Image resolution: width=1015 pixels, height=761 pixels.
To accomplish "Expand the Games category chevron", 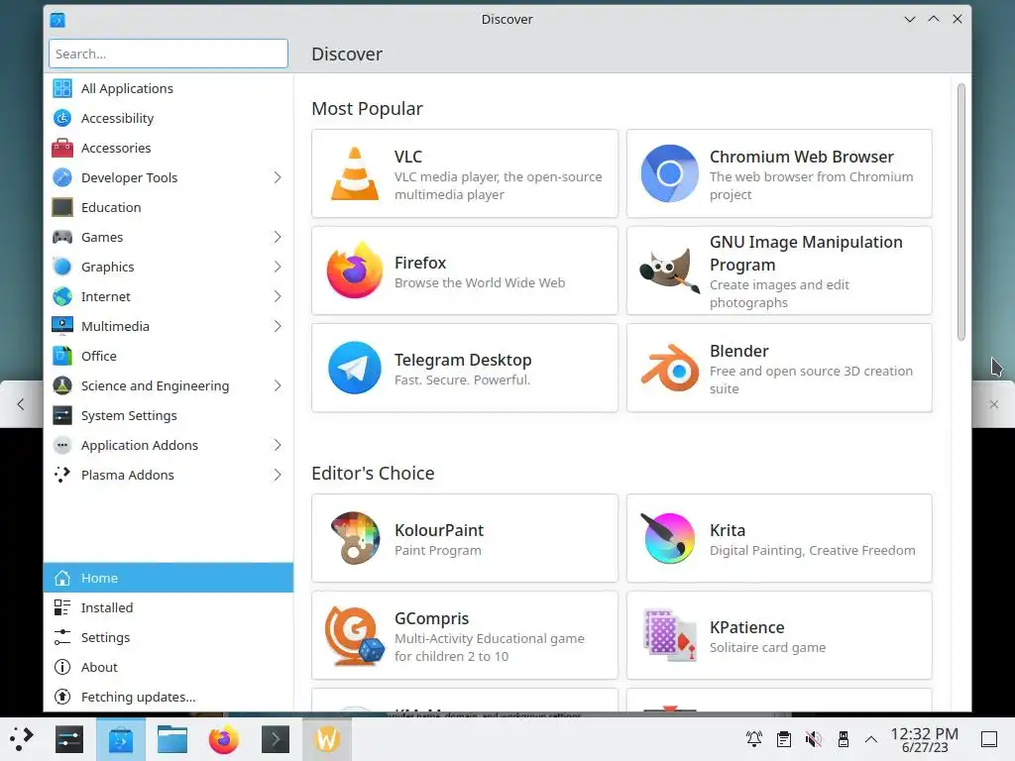I will click(x=278, y=238).
